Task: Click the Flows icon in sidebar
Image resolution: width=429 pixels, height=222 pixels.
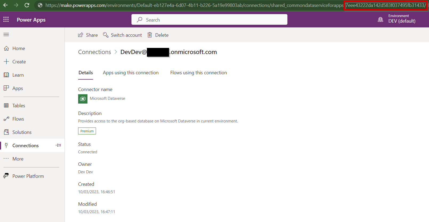Action: click(x=6, y=119)
